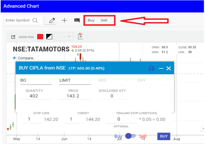Click the target price 144.20
Screen dimensions: 205x144
click(93, 119)
